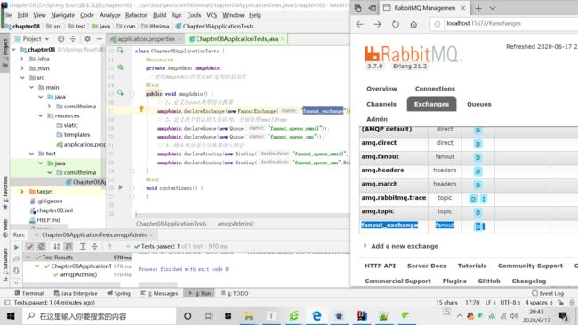Open TODO tool window button
Image resolution: width=578 pixels, height=325 pixels.
[x=235, y=293]
